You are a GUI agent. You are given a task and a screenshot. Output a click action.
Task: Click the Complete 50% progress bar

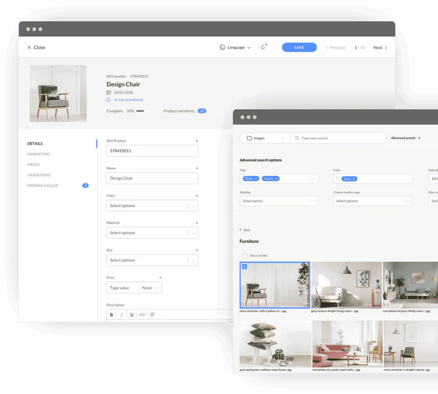(144, 111)
